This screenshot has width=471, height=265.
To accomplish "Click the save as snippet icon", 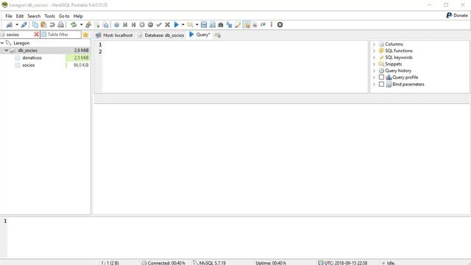I will 213,25.
